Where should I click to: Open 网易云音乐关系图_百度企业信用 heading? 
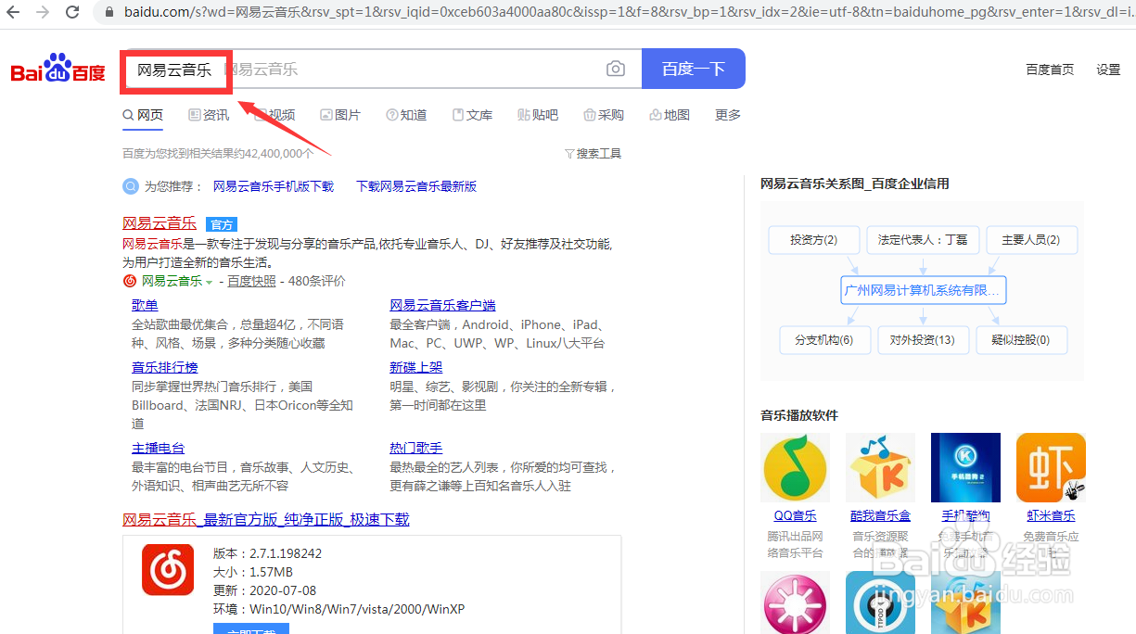(x=855, y=184)
